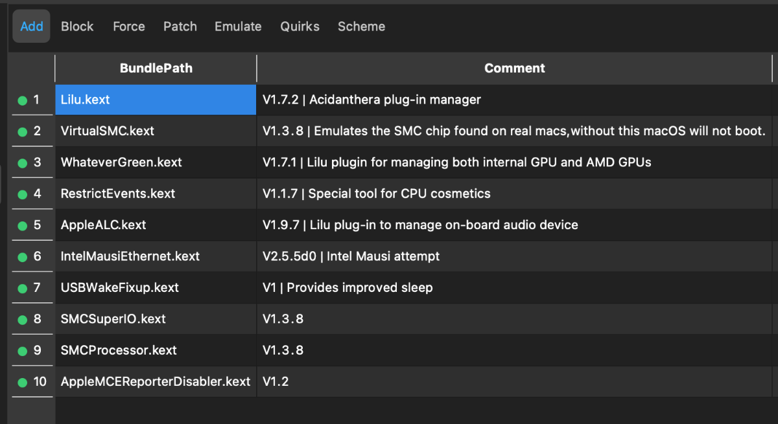This screenshot has height=424, width=778.
Task: Click the Add tab
Action: click(x=32, y=27)
